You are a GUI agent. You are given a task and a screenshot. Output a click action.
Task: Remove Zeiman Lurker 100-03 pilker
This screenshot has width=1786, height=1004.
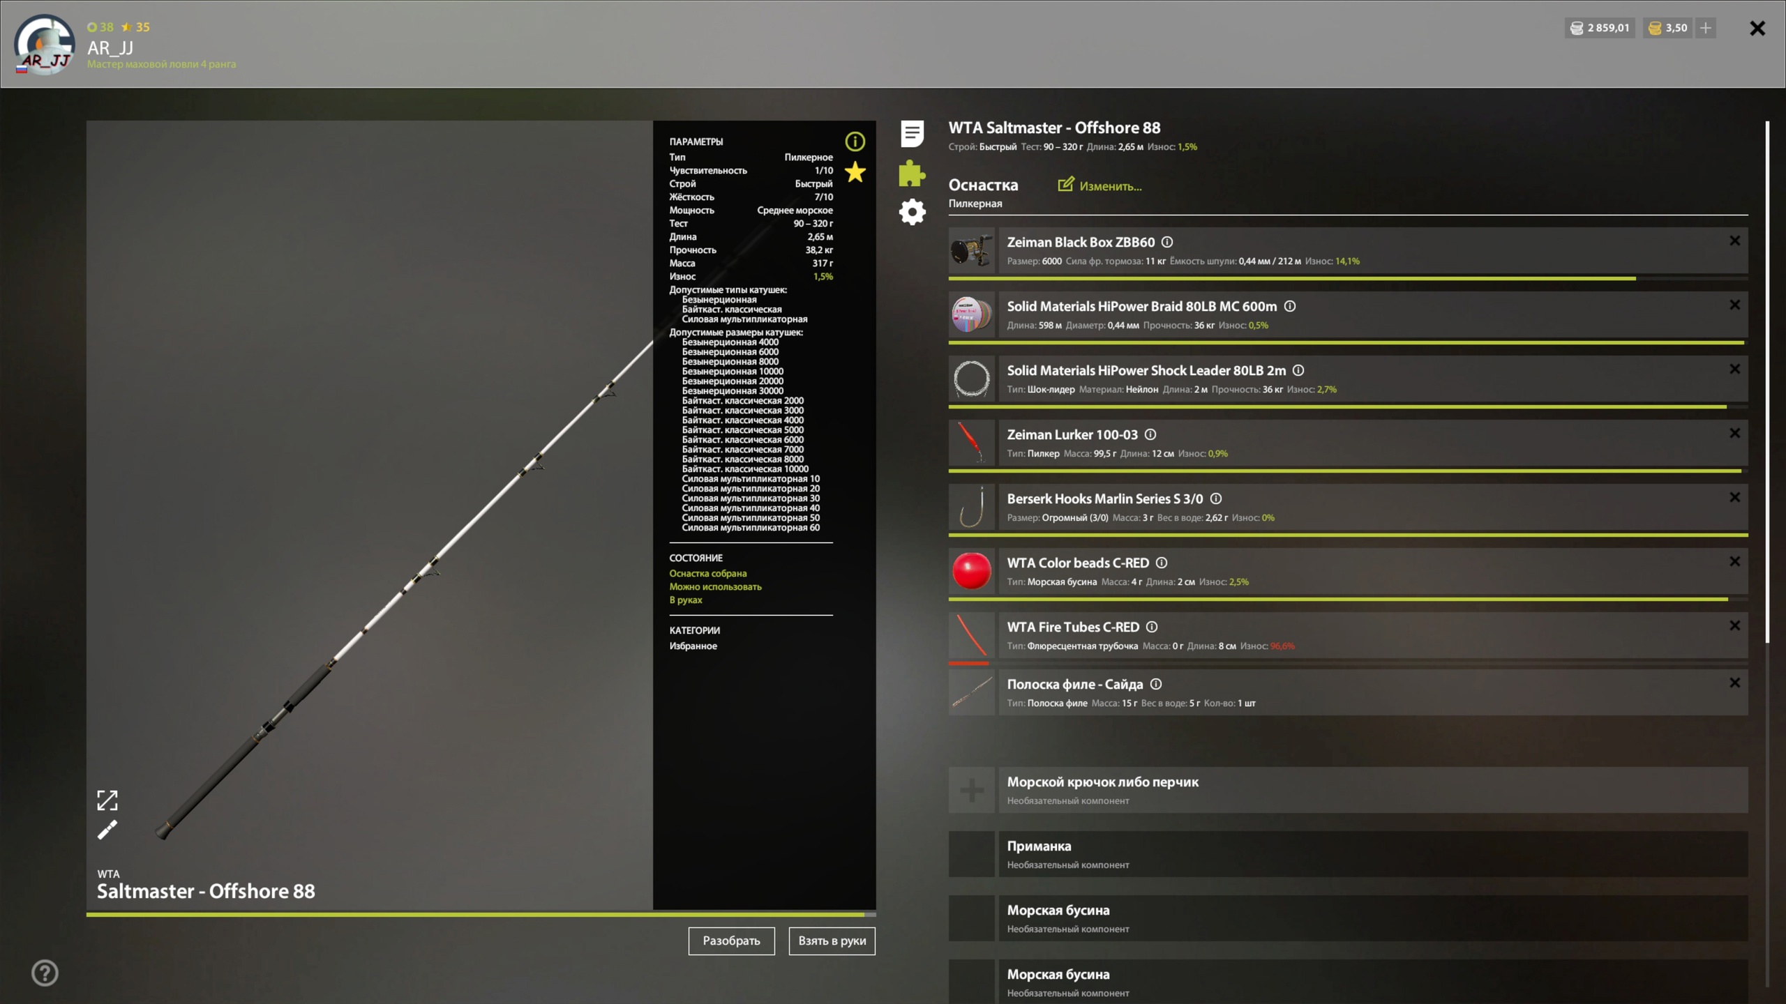(1735, 433)
